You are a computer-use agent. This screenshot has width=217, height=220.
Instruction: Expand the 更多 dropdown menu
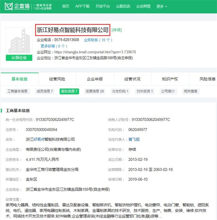161,6
